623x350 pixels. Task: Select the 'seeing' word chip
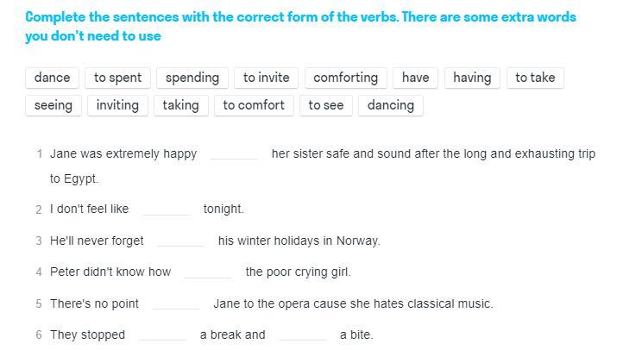[x=53, y=105]
